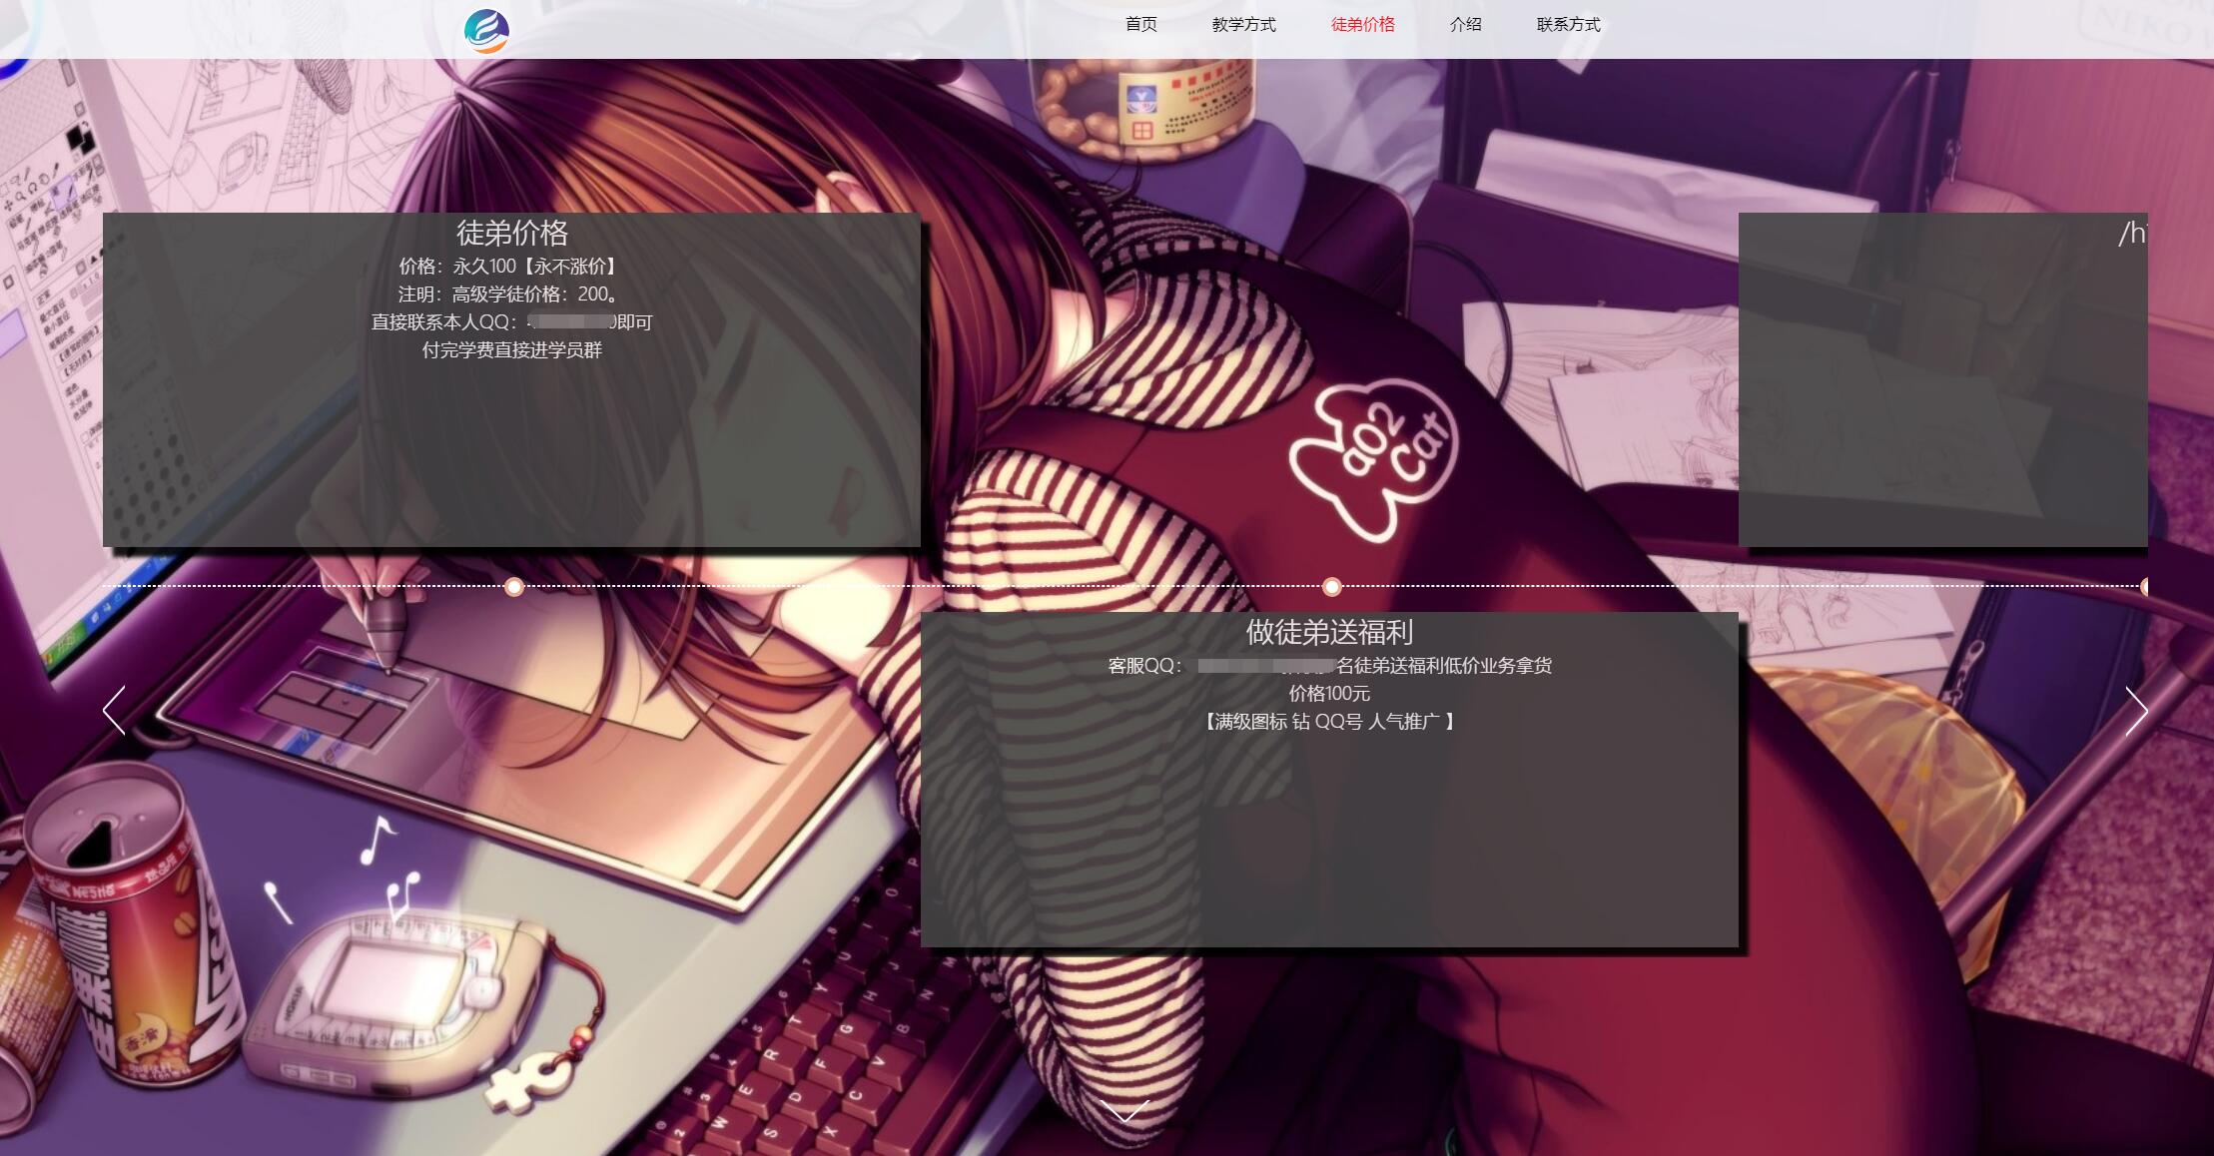The width and height of the screenshot is (2214, 1156).
Task: Click the site logo icon
Action: pyautogui.click(x=486, y=30)
